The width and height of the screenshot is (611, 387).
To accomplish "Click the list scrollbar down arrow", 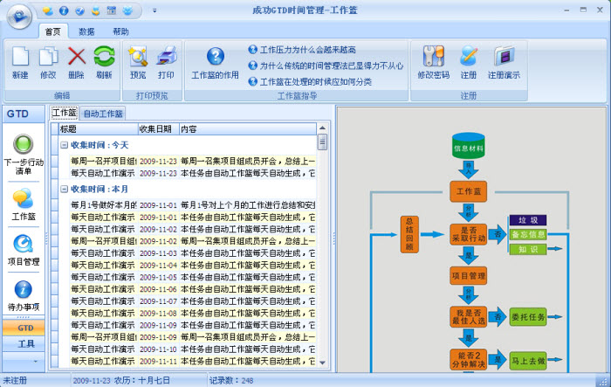I will pos(322,363).
